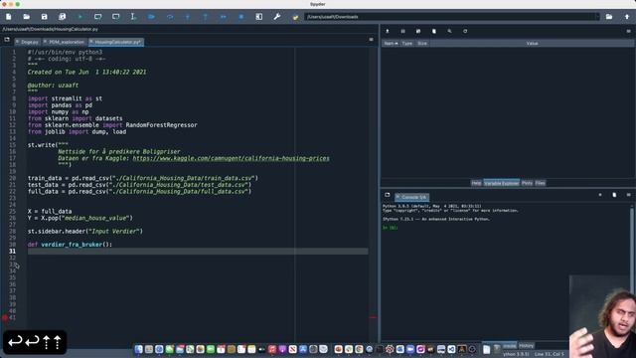Open Music app in the Dock
The height and width of the screenshot is (358, 636).
tap(272, 349)
